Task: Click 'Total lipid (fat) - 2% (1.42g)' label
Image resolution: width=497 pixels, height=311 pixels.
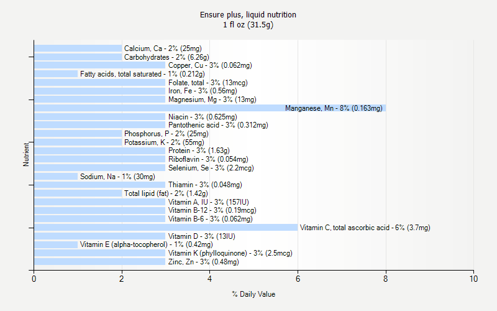Action: tap(166, 193)
